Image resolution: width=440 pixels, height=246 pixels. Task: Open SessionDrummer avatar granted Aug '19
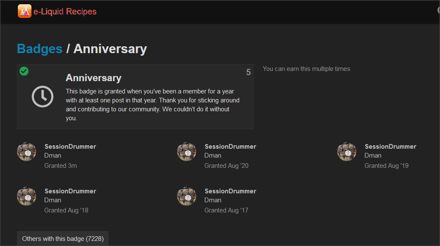tap(347, 152)
